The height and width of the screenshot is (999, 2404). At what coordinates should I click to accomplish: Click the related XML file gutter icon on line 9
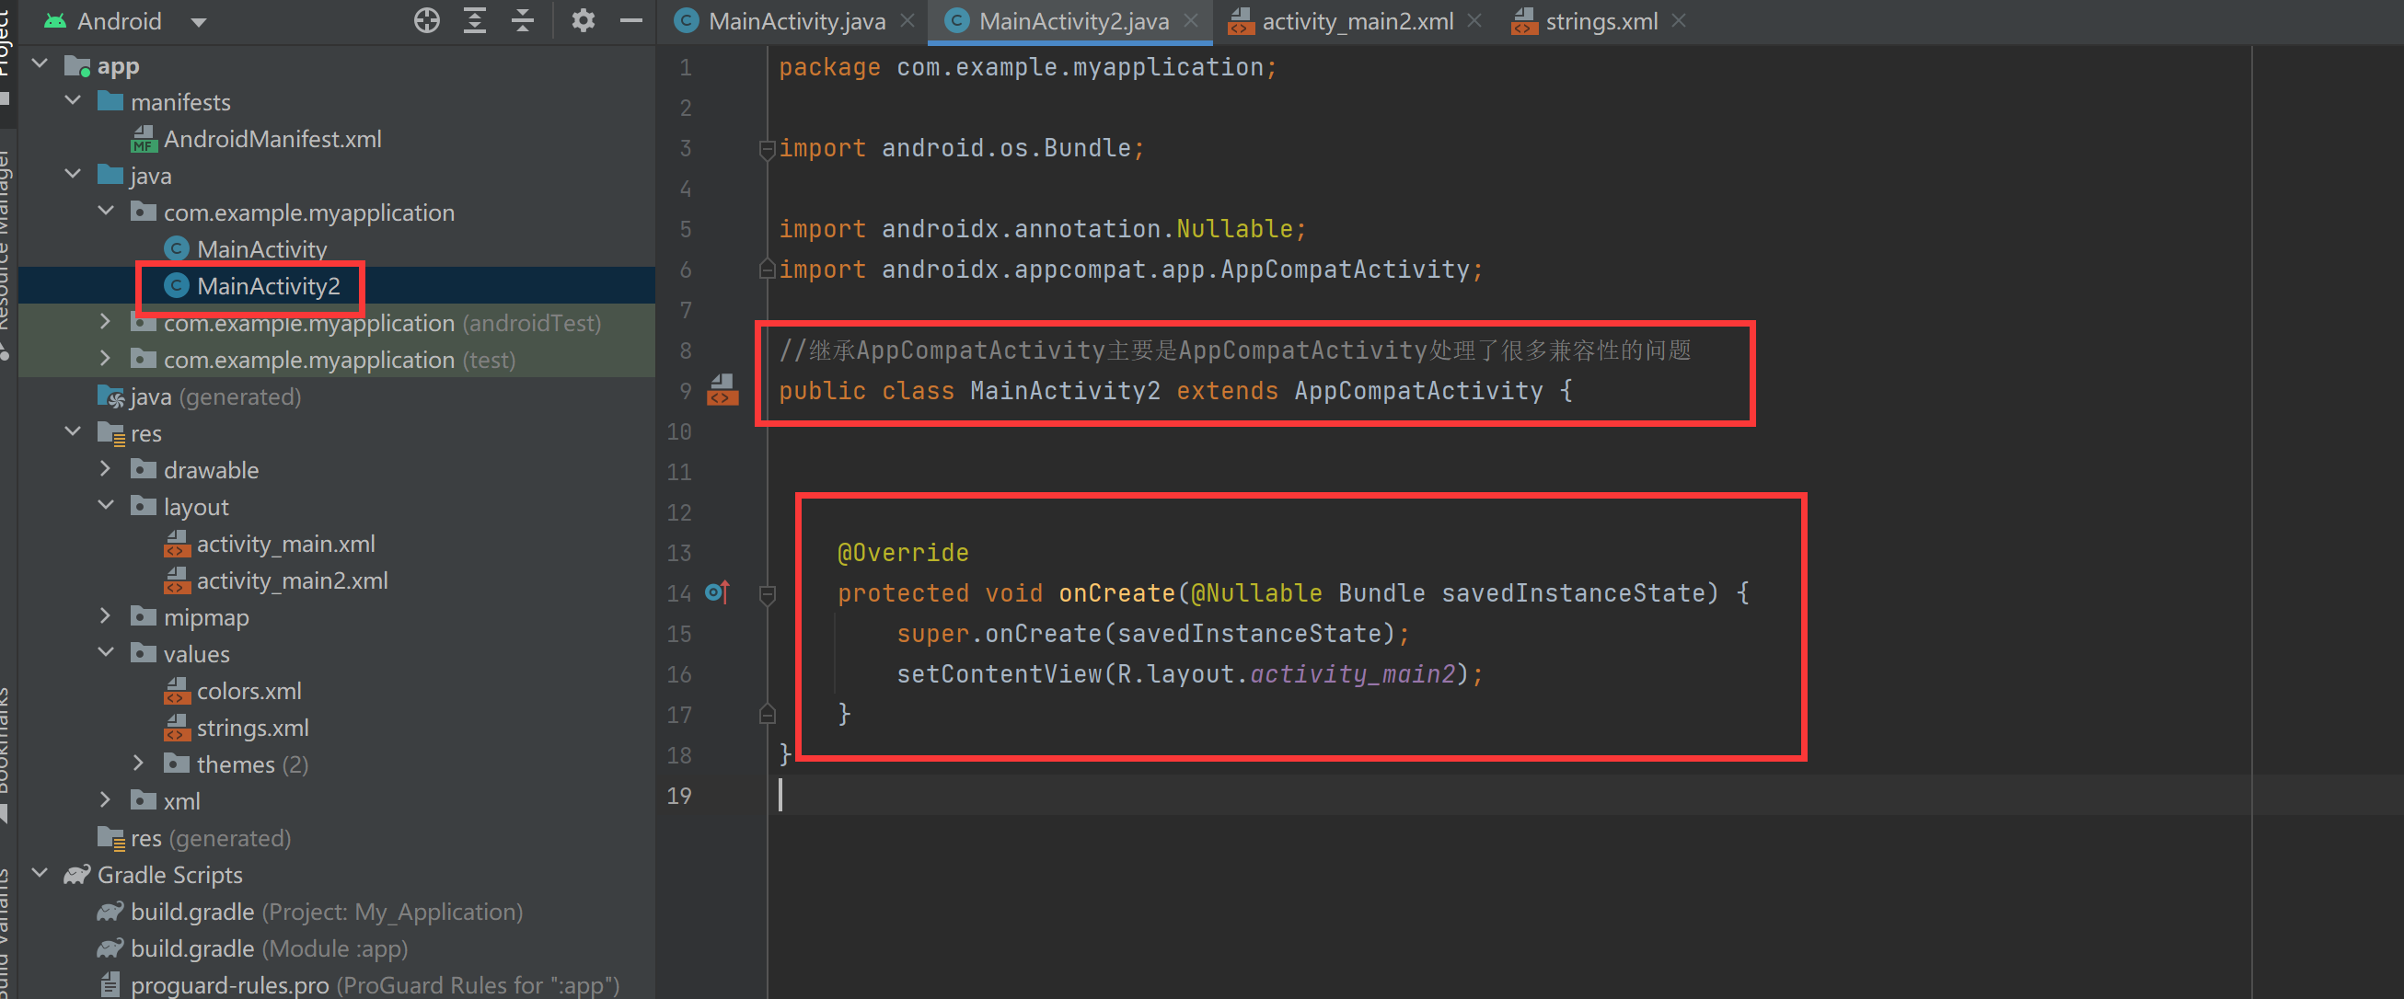(722, 390)
